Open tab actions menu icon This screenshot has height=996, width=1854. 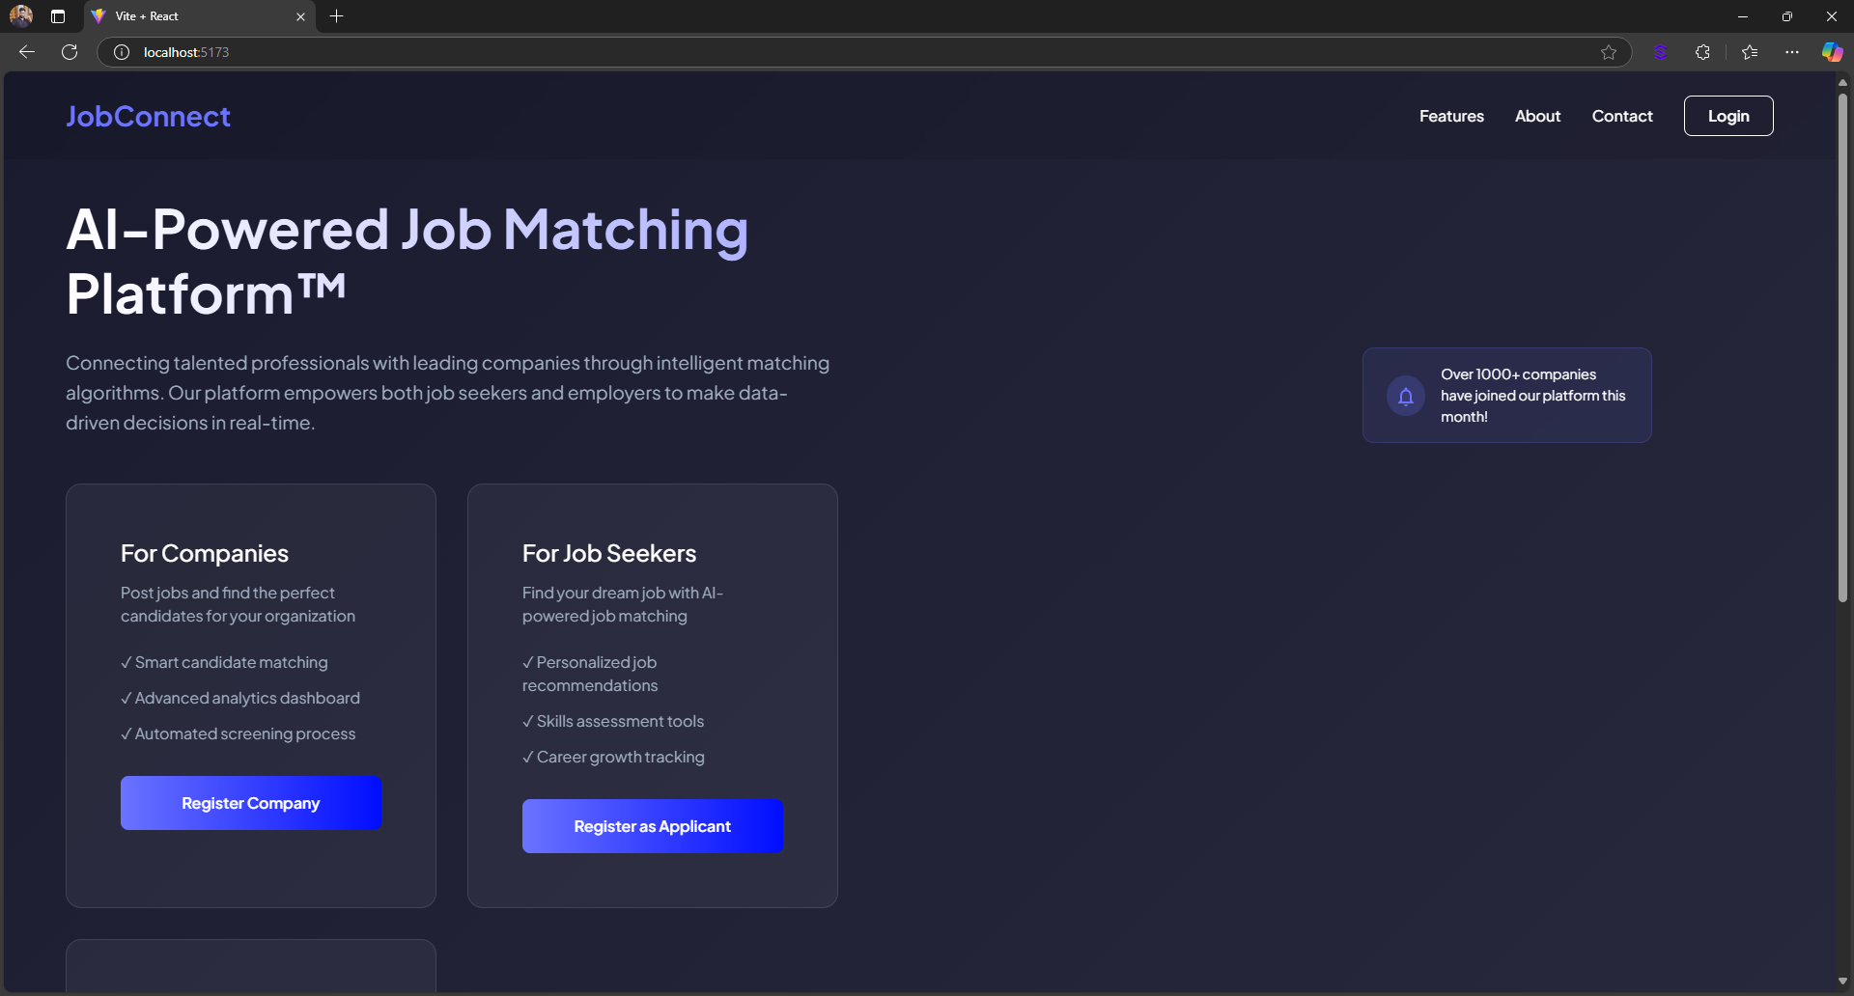click(x=58, y=16)
